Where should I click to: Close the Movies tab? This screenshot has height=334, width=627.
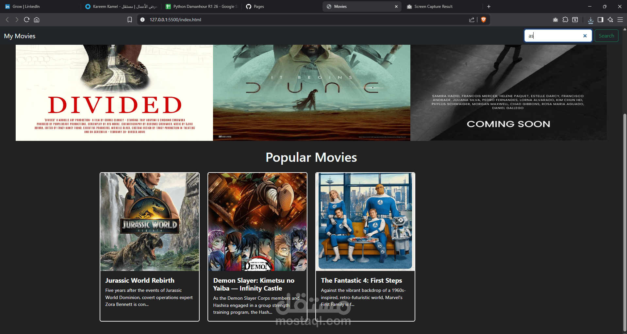click(x=396, y=7)
